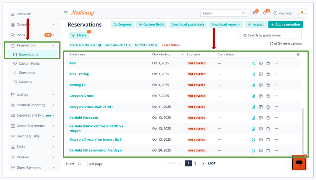Click the Reset filters link
Viewport: 316px width, 180px height.
[x=171, y=45]
